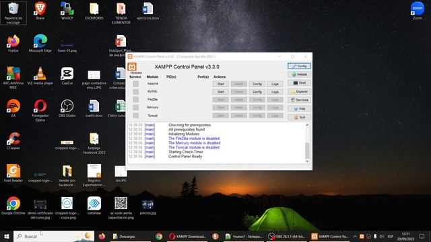The width and height of the screenshot is (431, 242).
Task: Toggle the Mercury service checkbox
Action: click(136, 108)
